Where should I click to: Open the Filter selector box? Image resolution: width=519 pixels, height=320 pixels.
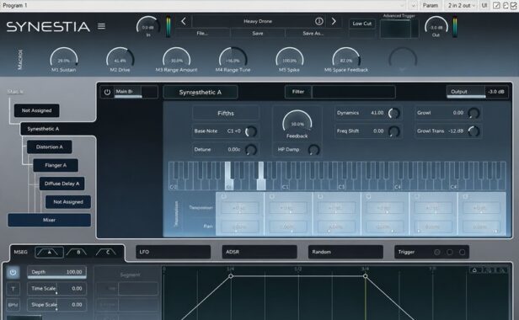pyautogui.click(x=340, y=92)
